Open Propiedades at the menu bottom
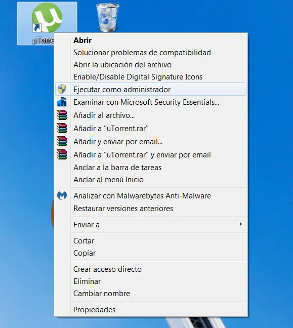Viewport: 293px width, 328px height. point(151,310)
